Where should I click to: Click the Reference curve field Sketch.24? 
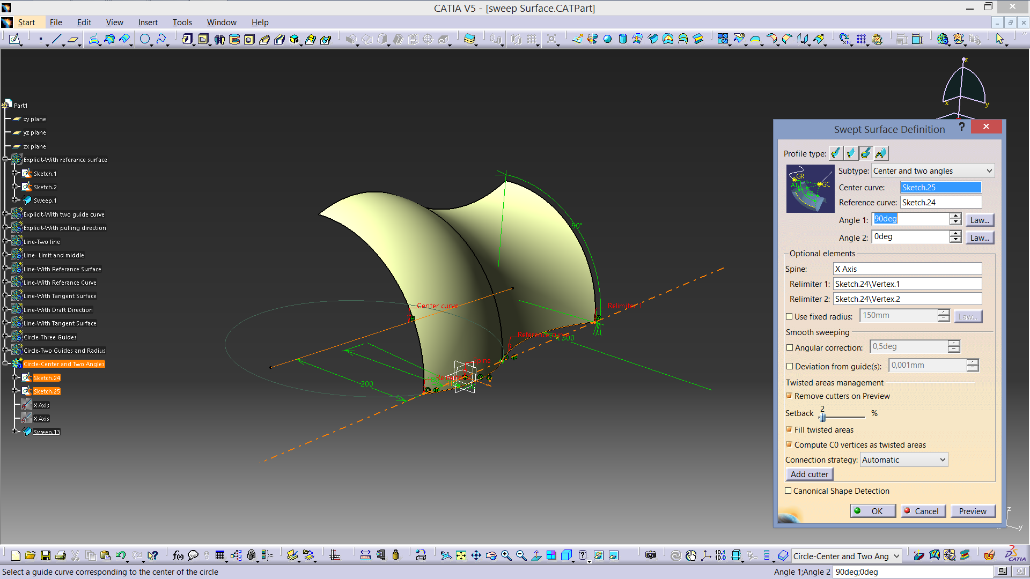(x=941, y=202)
